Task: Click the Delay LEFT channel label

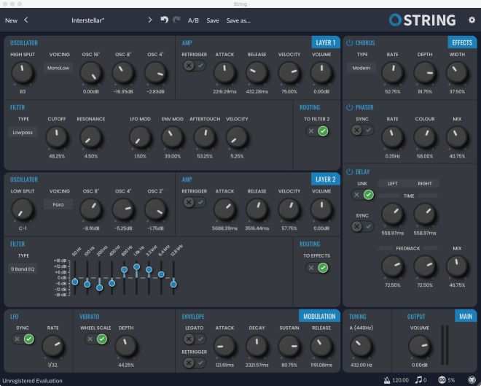Action: (x=392, y=184)
